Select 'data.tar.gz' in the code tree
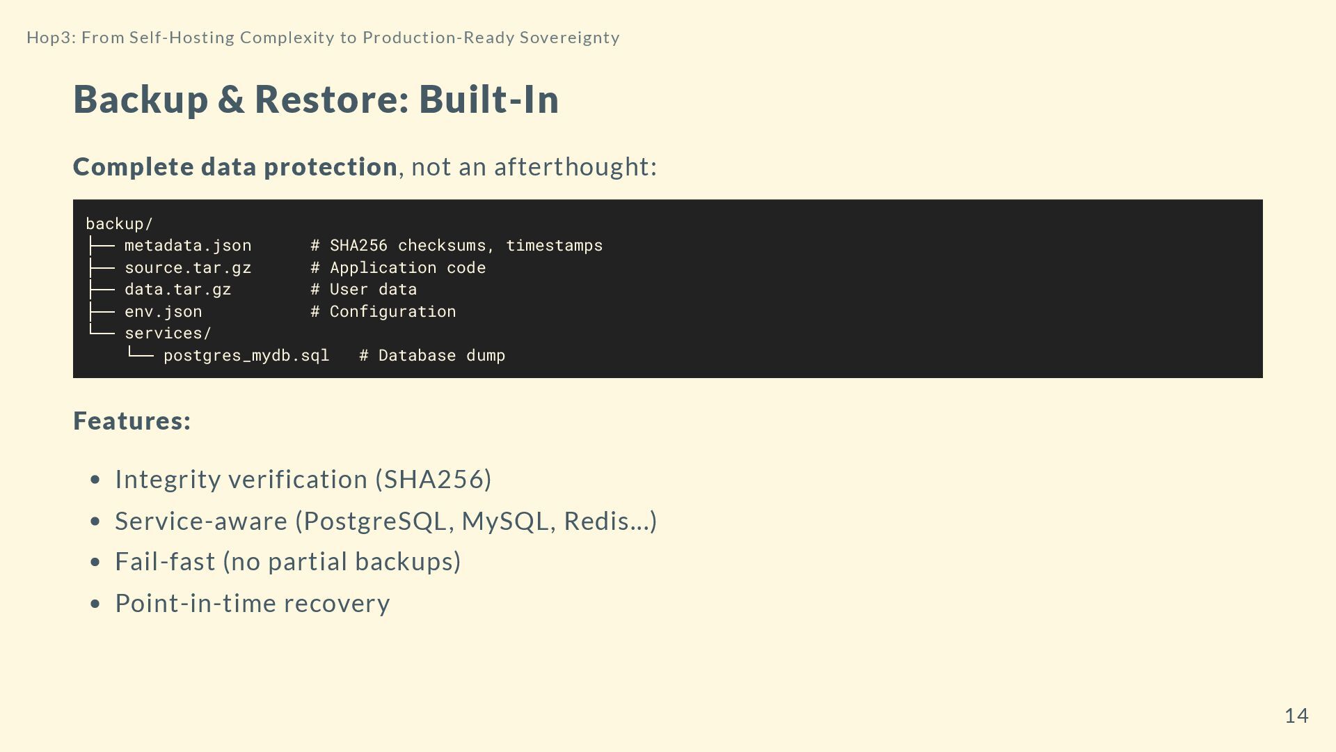The image size is (1336, 752). [177, 290]
